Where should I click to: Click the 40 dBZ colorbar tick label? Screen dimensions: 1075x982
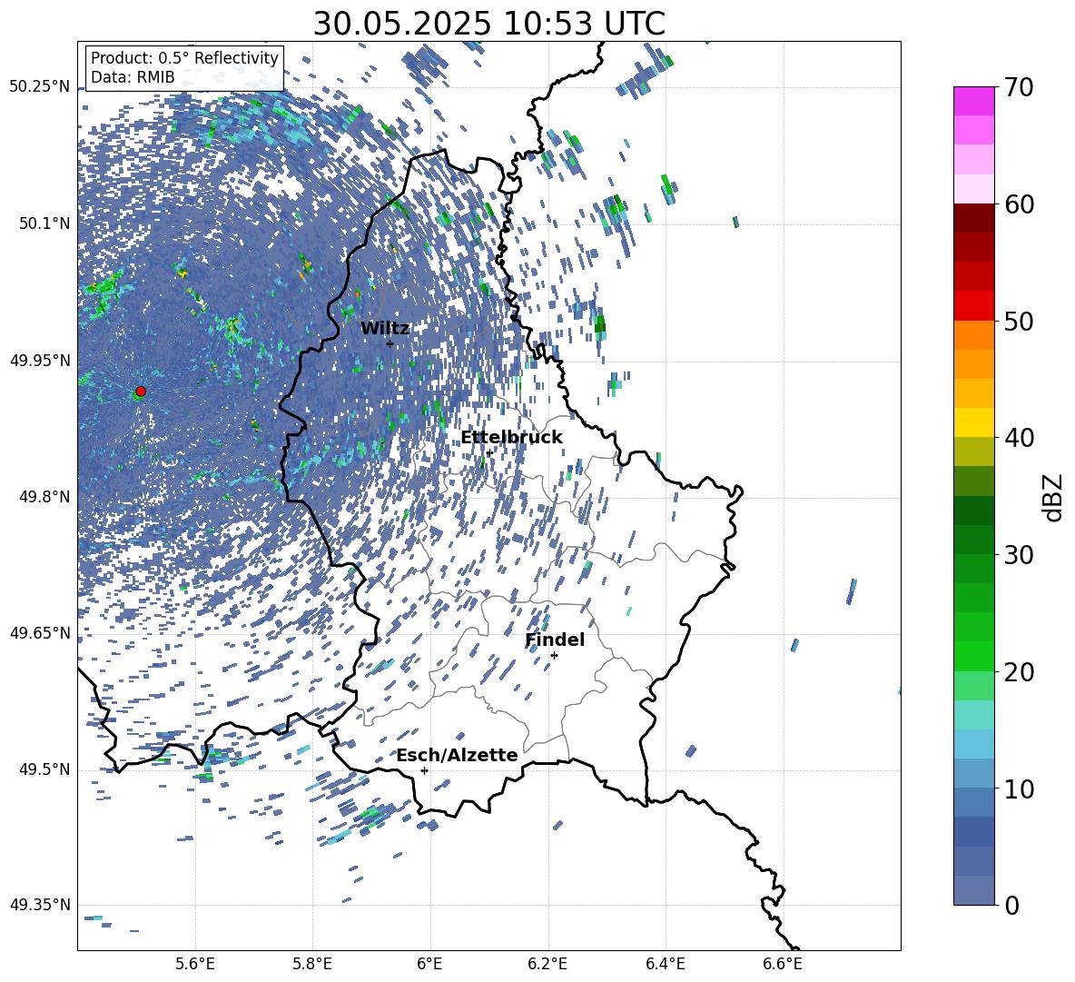pos(1020,438)
